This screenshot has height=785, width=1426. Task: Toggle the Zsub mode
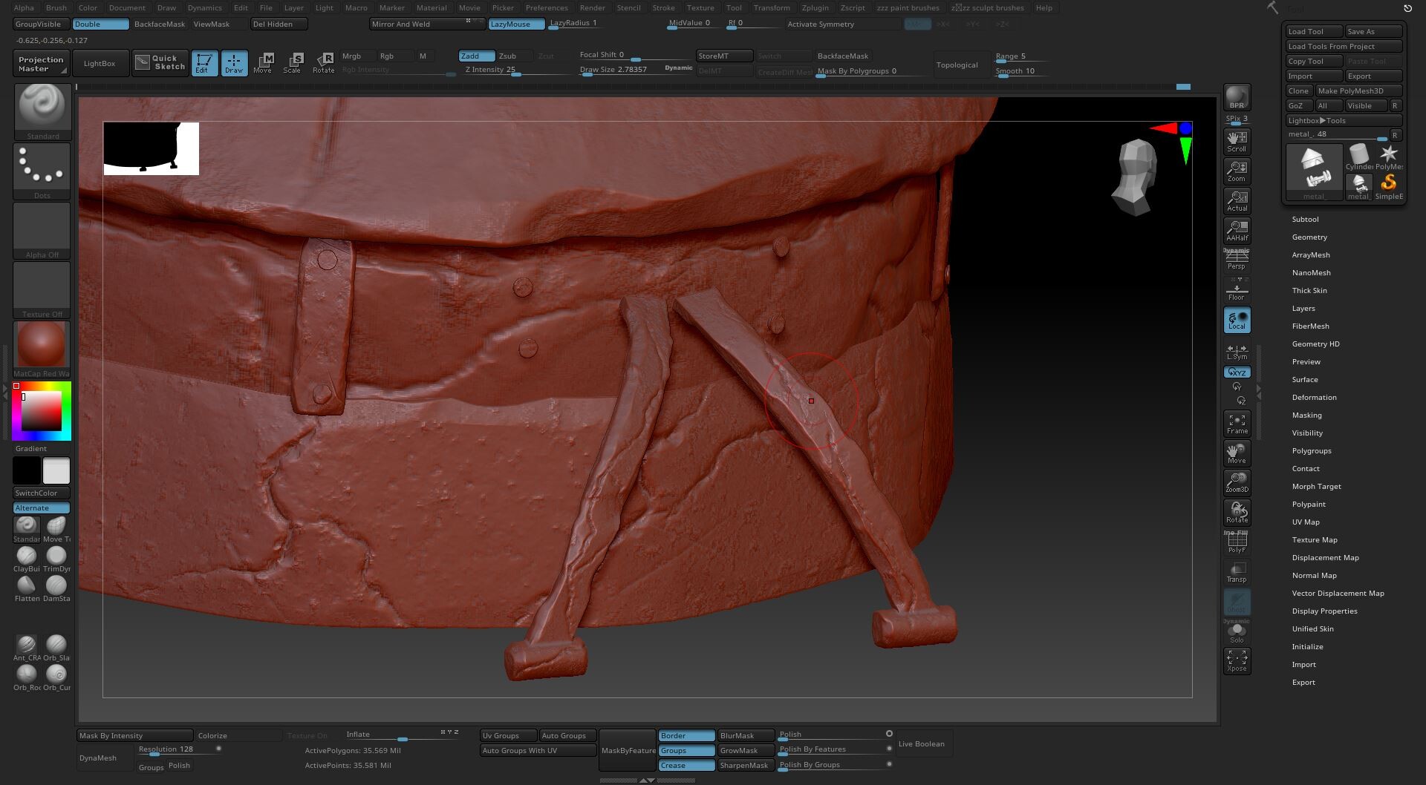[x=507, y=56]
